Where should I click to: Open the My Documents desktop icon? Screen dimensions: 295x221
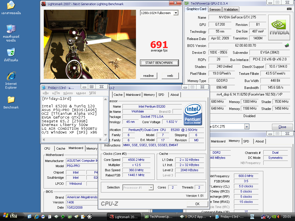tap(11, 7)
